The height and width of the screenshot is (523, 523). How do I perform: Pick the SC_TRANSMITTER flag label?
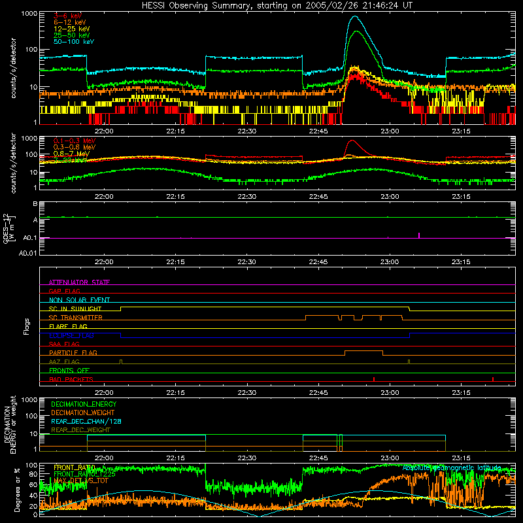[x=76, y=318]
